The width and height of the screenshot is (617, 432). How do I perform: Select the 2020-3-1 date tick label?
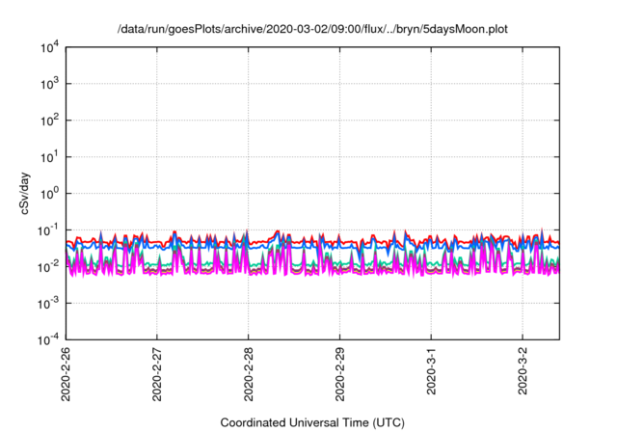tap(431, 371)
